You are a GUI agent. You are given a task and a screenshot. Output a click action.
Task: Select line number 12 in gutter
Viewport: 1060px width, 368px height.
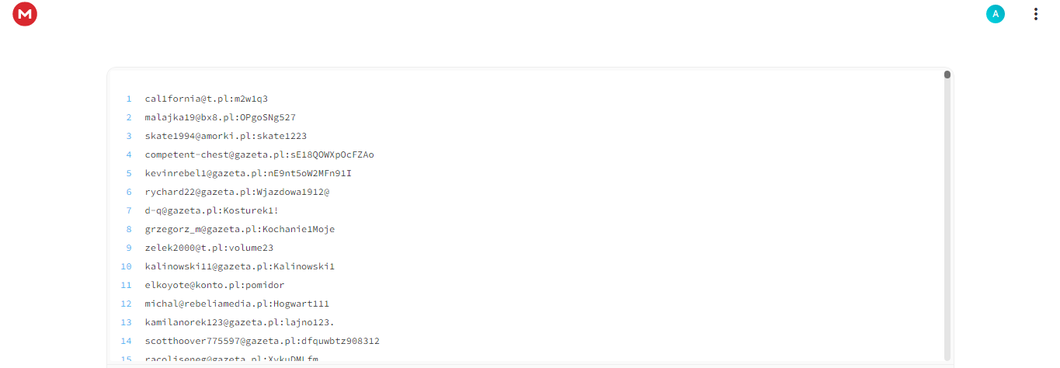point(127,304)
